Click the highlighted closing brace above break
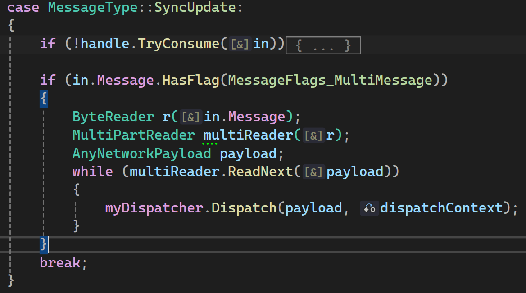The height and width of the screenshot is (293, 526). point(44,244)
